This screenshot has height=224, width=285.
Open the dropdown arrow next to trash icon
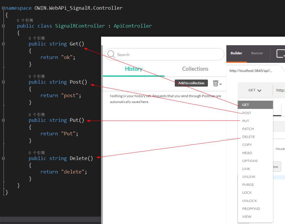tap(220, 84)
